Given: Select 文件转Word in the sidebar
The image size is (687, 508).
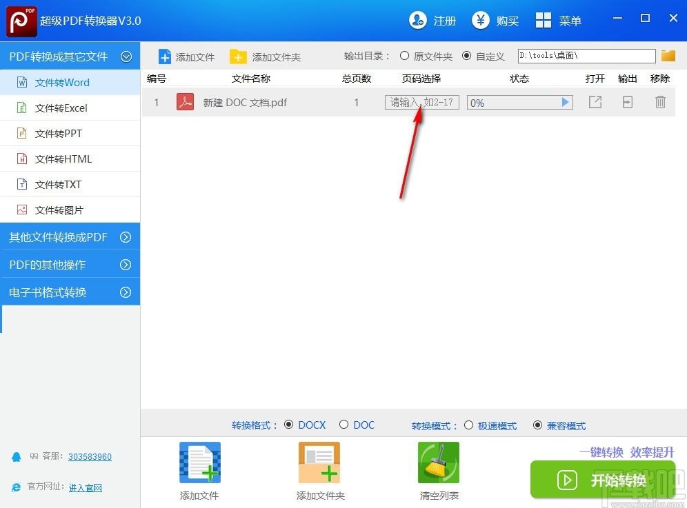Looking at the screenshot, I should point(70,82).
